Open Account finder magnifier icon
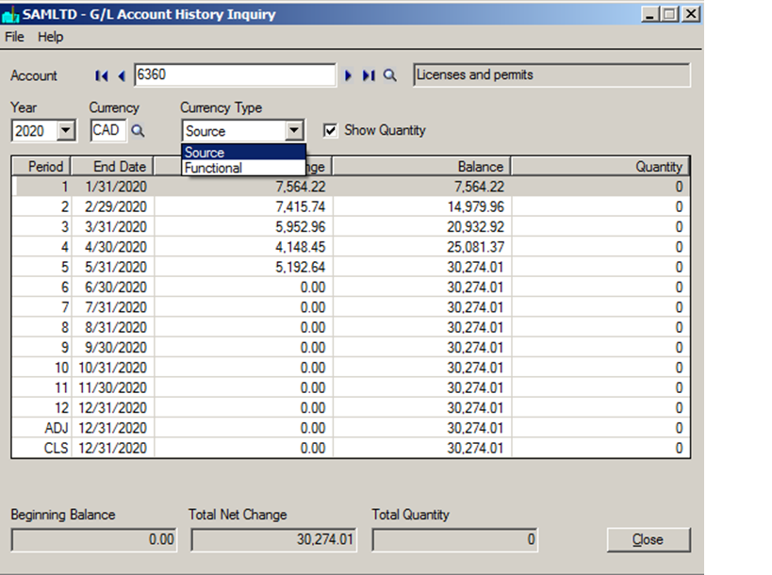This screenshot has width=772, height=575. pyautogui.click(x=390, y=75)
